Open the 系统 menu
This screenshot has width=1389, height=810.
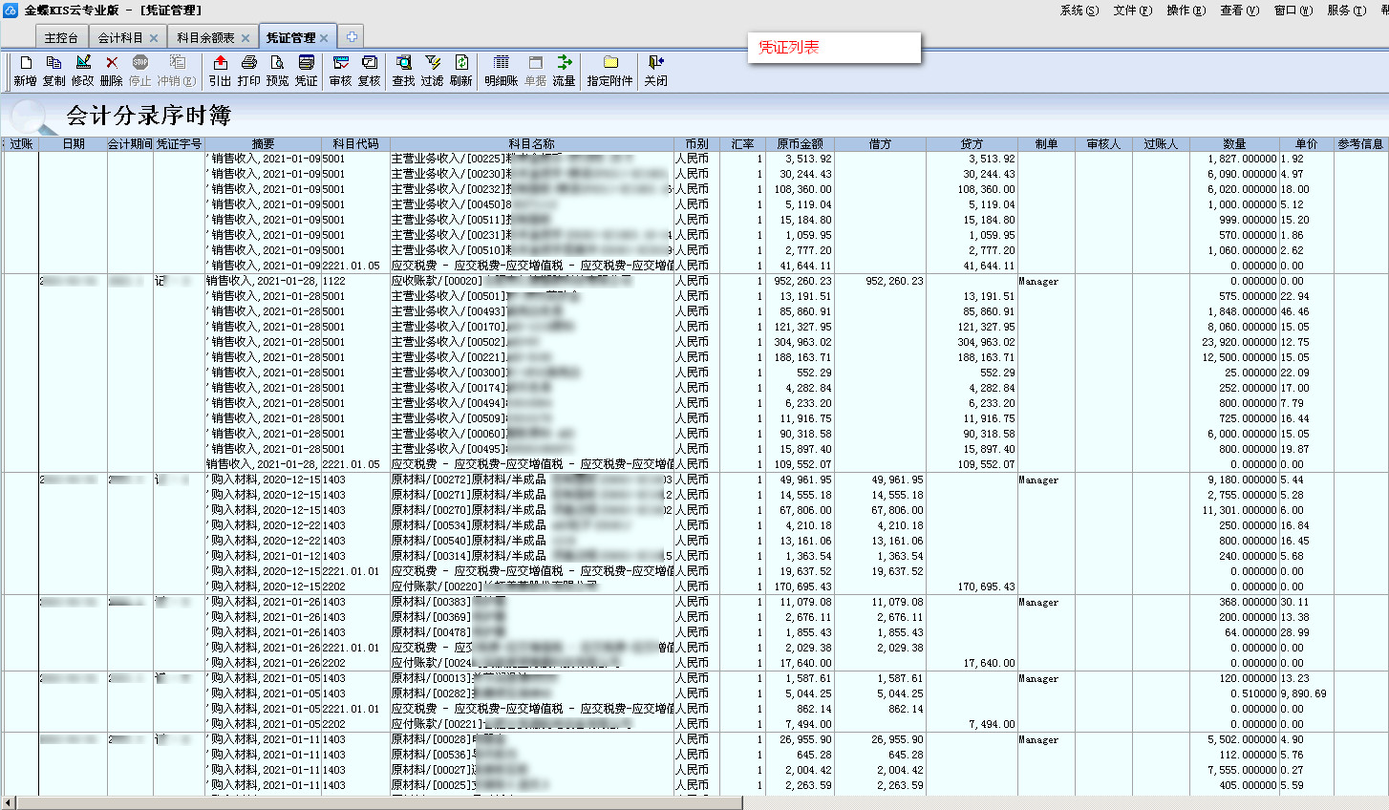(x=1079, y=11)
